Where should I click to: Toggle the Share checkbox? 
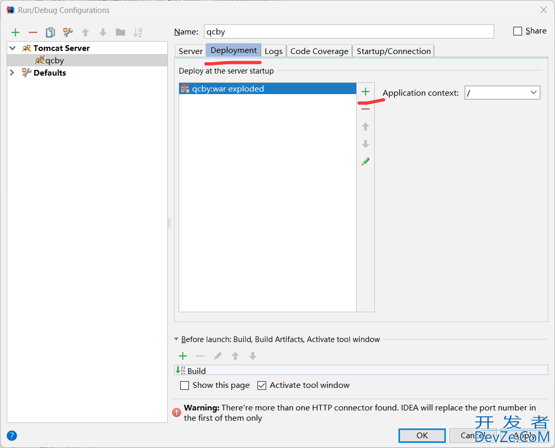pyautogui.click(x=517, y=31)
